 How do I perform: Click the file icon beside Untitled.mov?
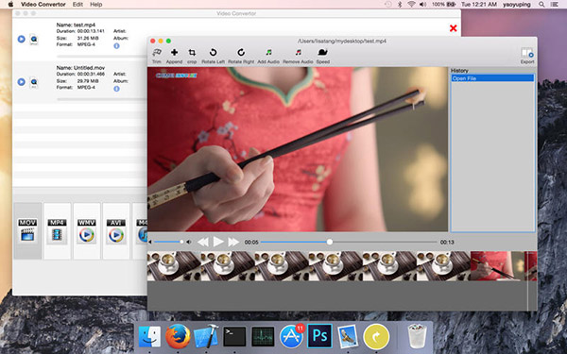pos(34,83)
